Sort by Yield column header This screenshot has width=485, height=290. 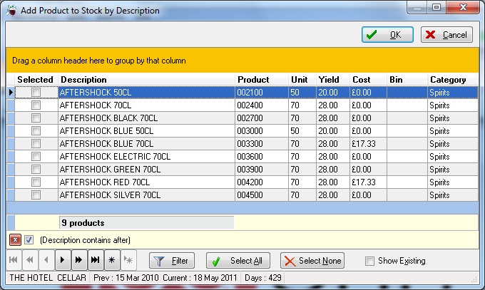(x=333, y=80)
